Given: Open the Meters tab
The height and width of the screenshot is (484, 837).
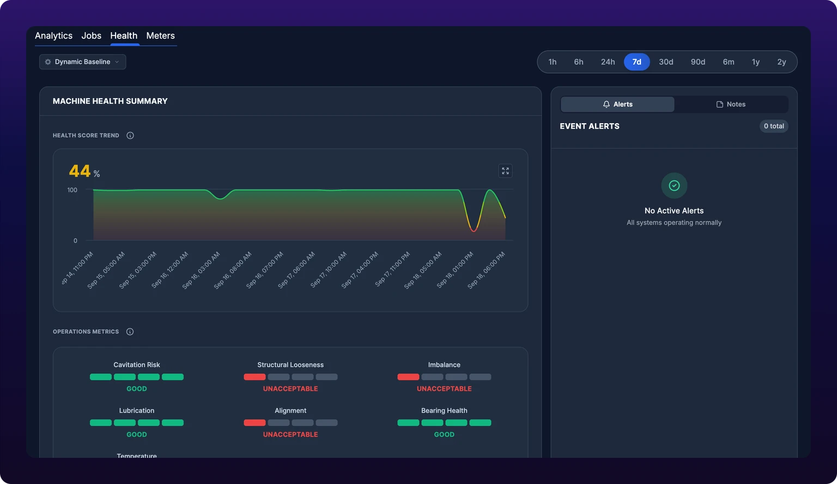Looking at the screenshot, I should click(x=160, y=35).
